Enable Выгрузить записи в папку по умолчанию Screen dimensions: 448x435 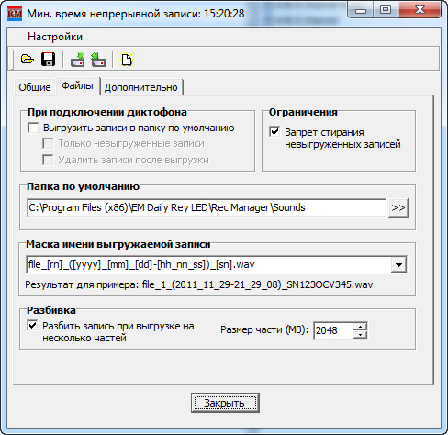pyautogui.click(x=33, y=128)
